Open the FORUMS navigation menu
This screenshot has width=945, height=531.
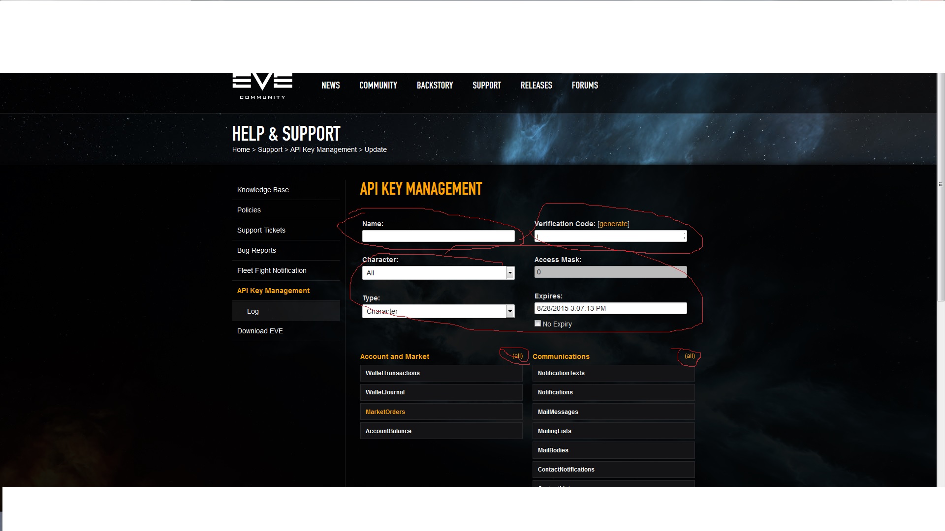tap(584, 86)
